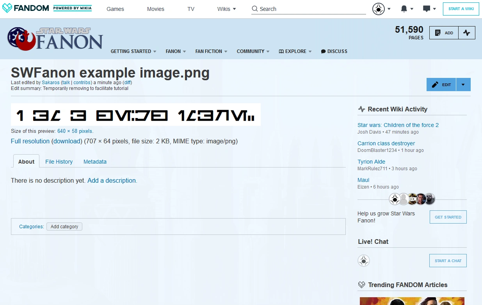
Task: Go to Movies in top navigation
Action: tap(156, 9)
